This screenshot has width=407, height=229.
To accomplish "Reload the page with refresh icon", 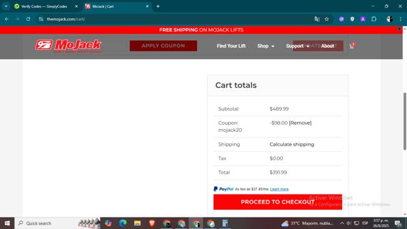I will click(x=28, y=19).
